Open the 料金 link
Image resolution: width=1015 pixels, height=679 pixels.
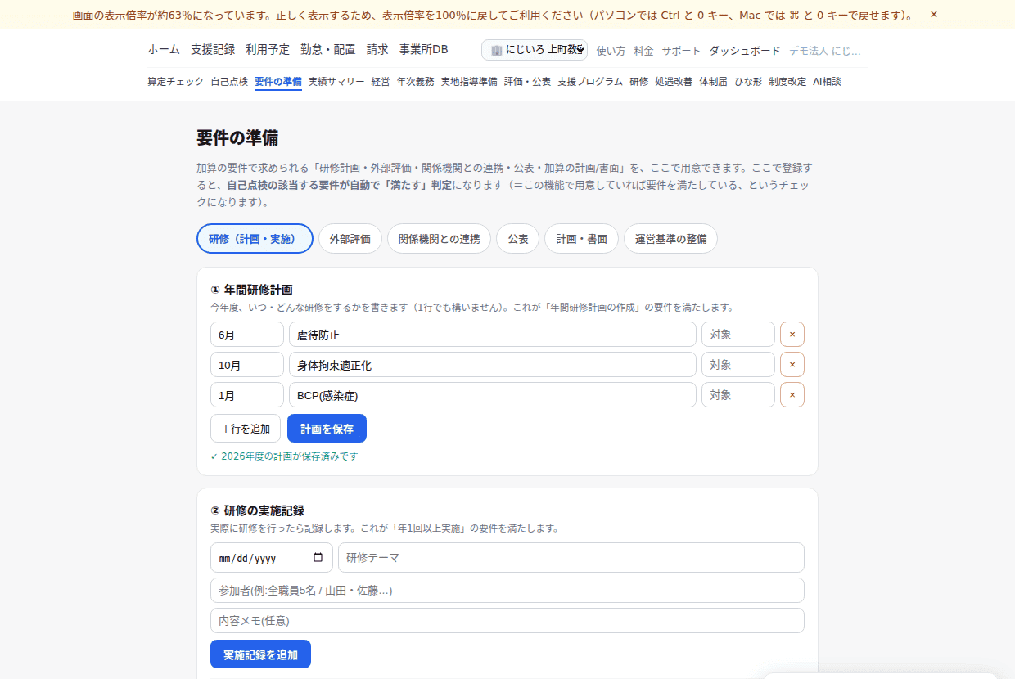click(x=644, y=51)
